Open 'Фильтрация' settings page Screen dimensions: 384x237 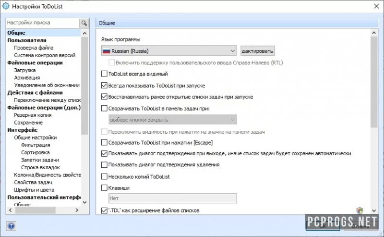pyautogui.click(x=36, y=145)
